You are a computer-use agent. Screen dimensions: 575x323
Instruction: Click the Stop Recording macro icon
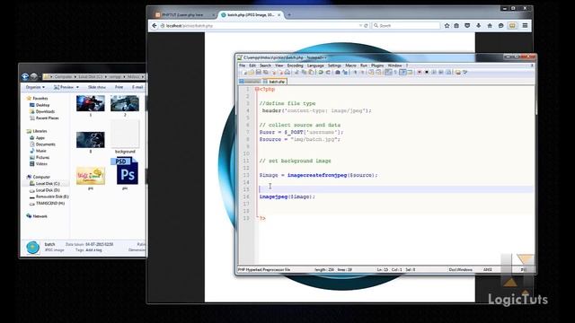[x=427, y=73]
